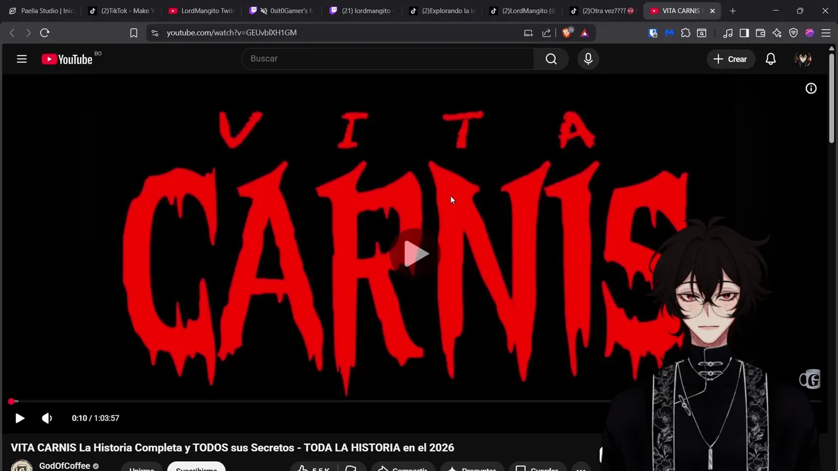838x471 pixels.
Task: Open the Brave playlist music-note icon
Action: point(728,33)
